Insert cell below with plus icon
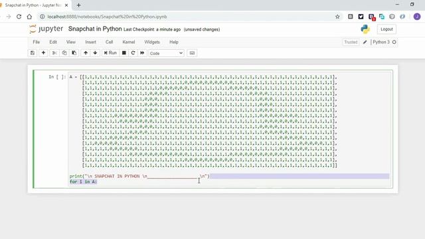This screenshot has height=239, width=425. click(43, 53)
